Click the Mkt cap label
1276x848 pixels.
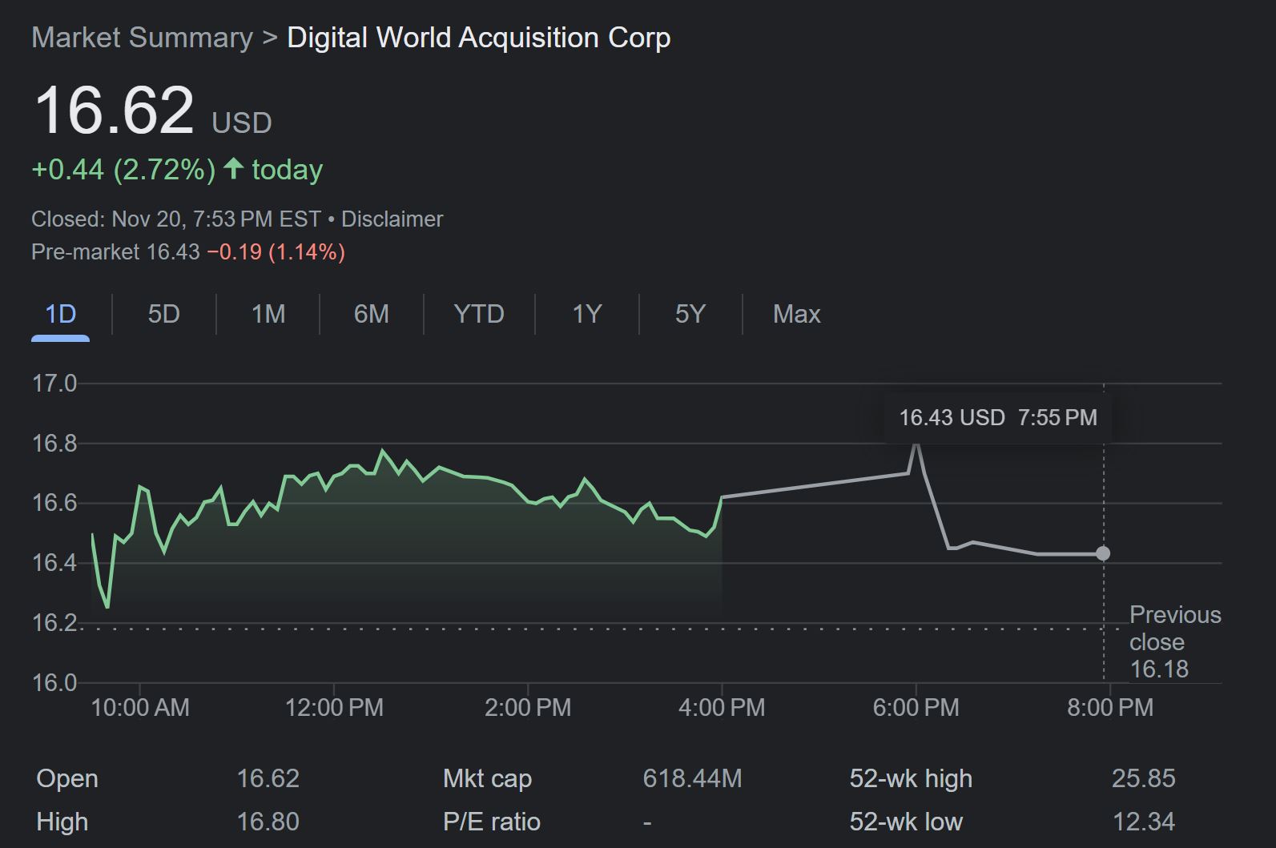coord(487,779)
